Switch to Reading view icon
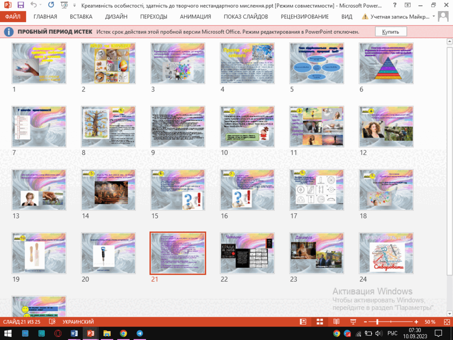This screenshot has height=340, width=453. coord(336,322)
